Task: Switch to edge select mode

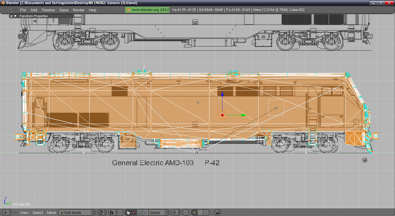Action: pos(200,213)
